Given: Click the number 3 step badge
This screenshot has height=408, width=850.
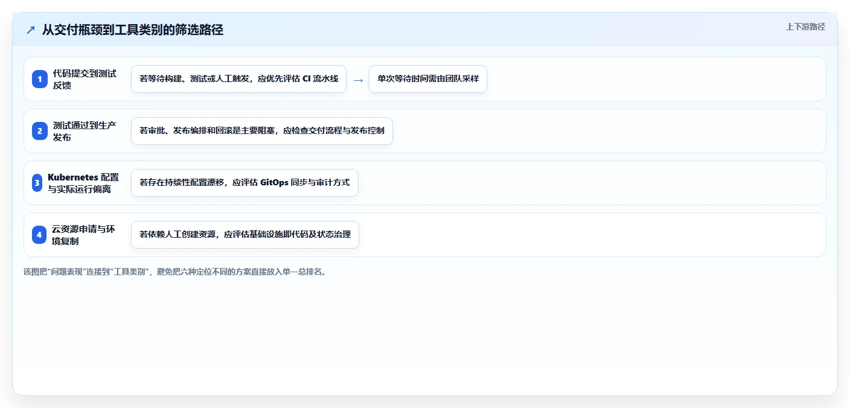Looking at the screenshot, I should pyautogui.click(x=37, y=183).
